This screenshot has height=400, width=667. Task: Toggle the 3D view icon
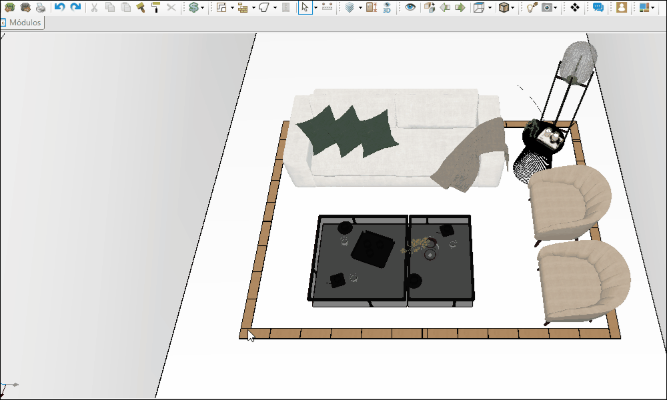[387, 7]
